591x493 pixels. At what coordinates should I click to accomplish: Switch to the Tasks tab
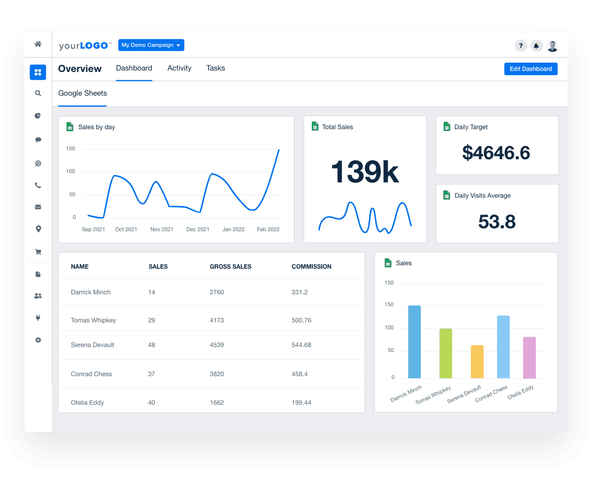click(x=216, y=68)
